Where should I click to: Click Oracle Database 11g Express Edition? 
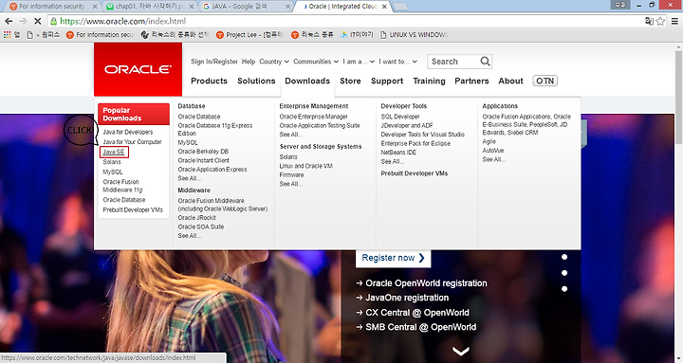point(215,129)
